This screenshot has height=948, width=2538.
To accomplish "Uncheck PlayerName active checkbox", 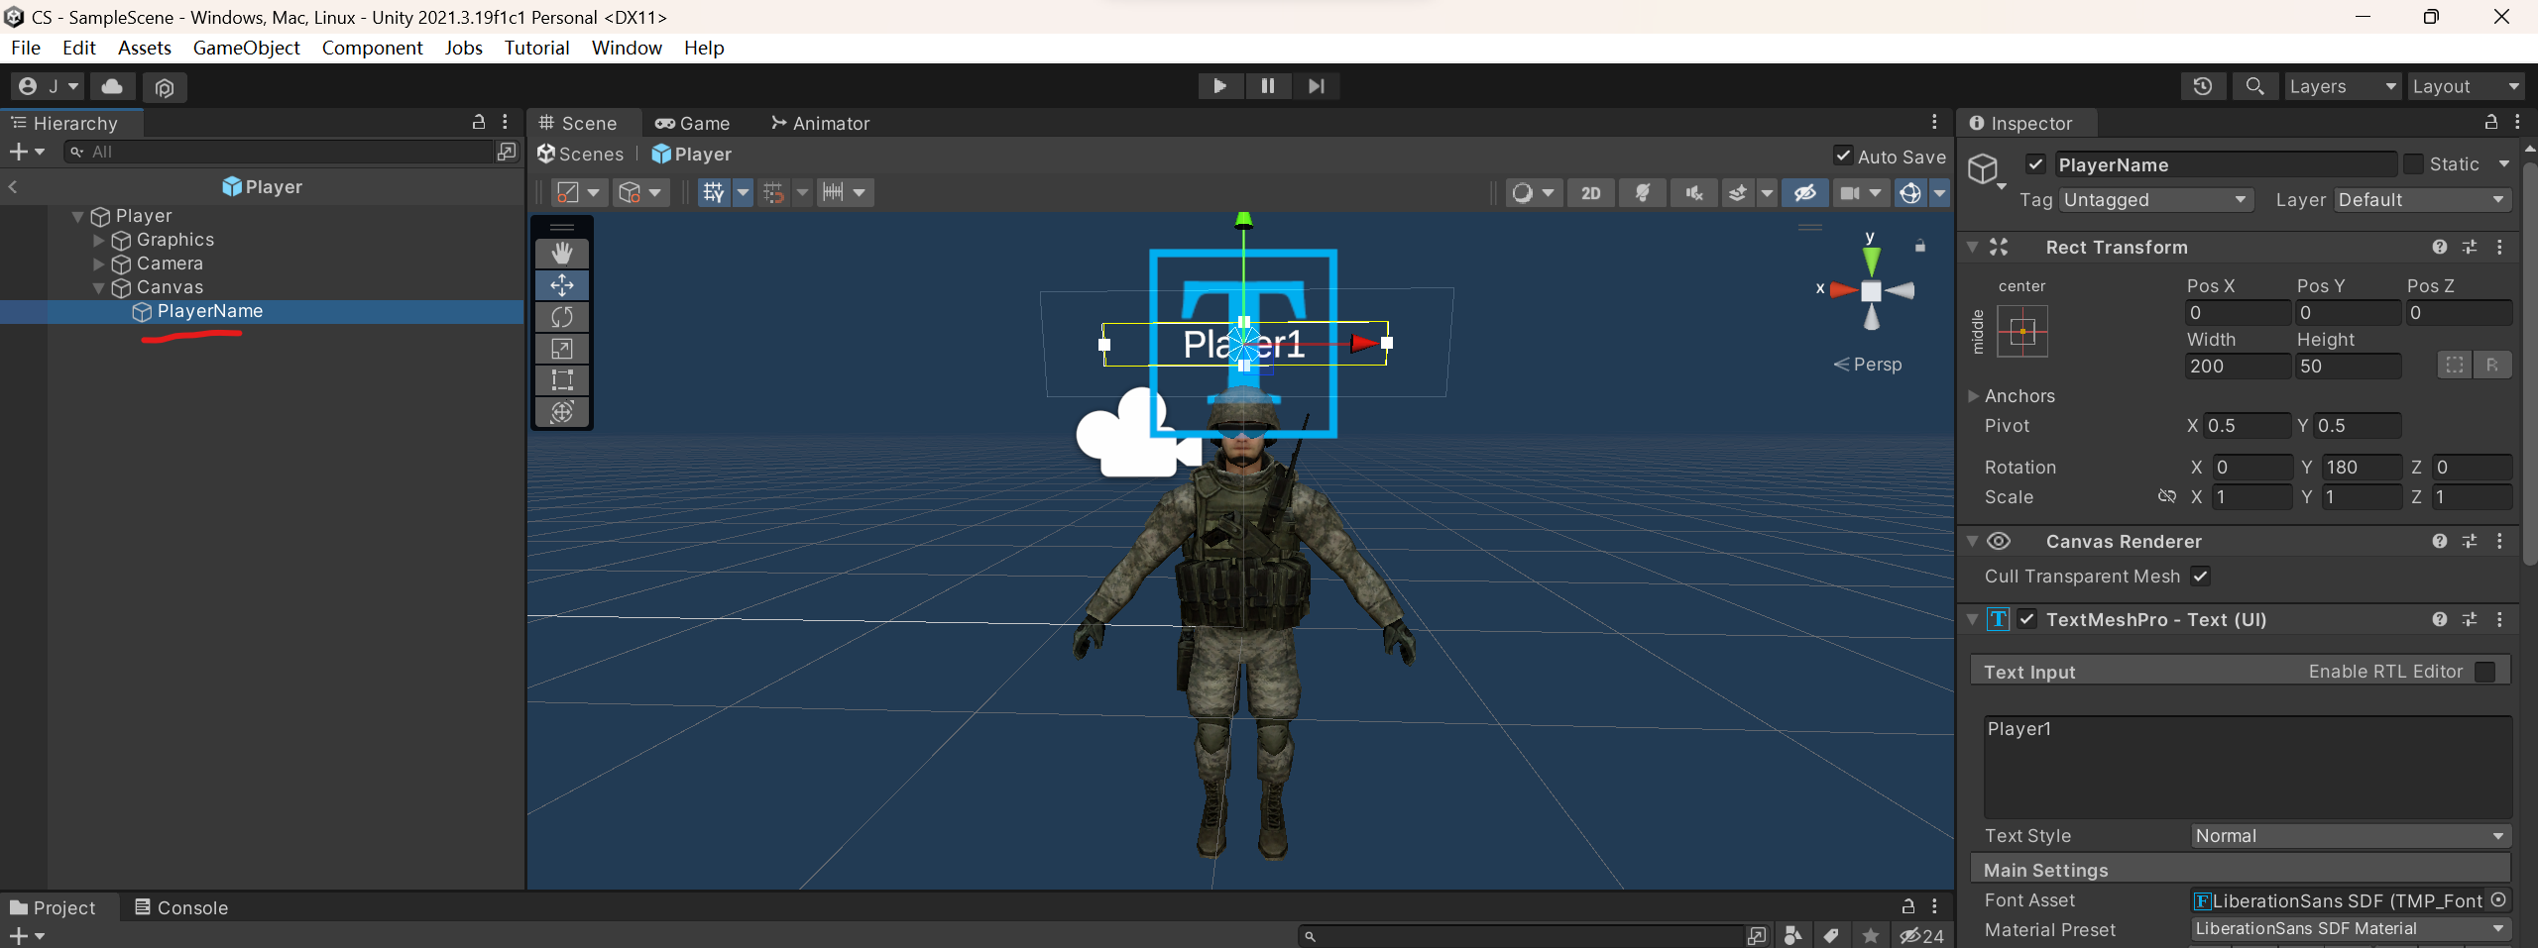I will [2036, 164].
